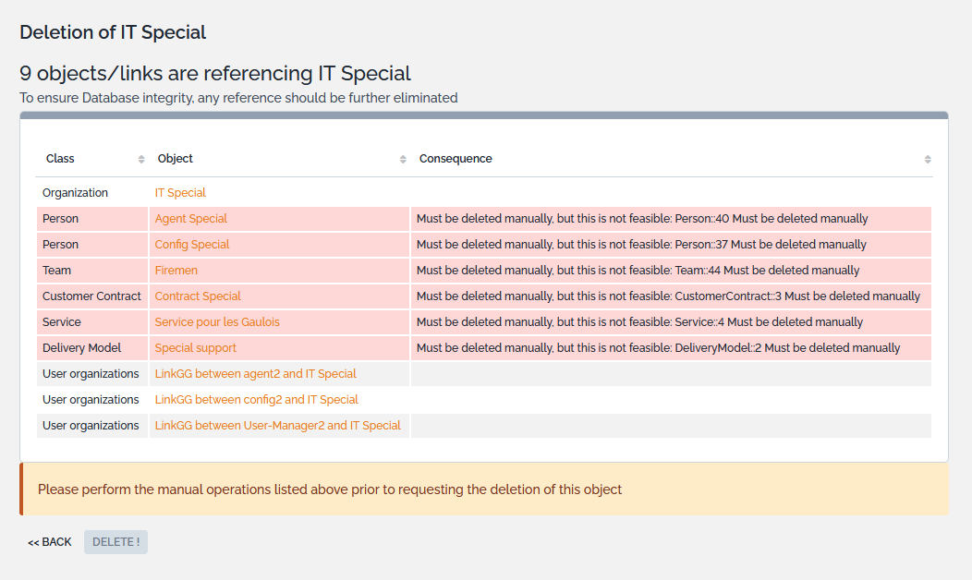Viewport: 972px width, 580px height.
Task: Open LinkGG between config2 and IT Special
Action: 257,399
